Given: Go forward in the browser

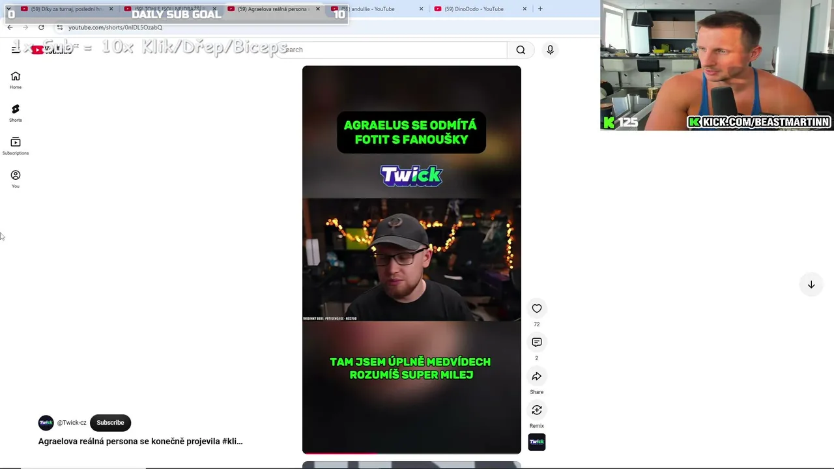Looking at the screenshot, I should tap(25, 27).
